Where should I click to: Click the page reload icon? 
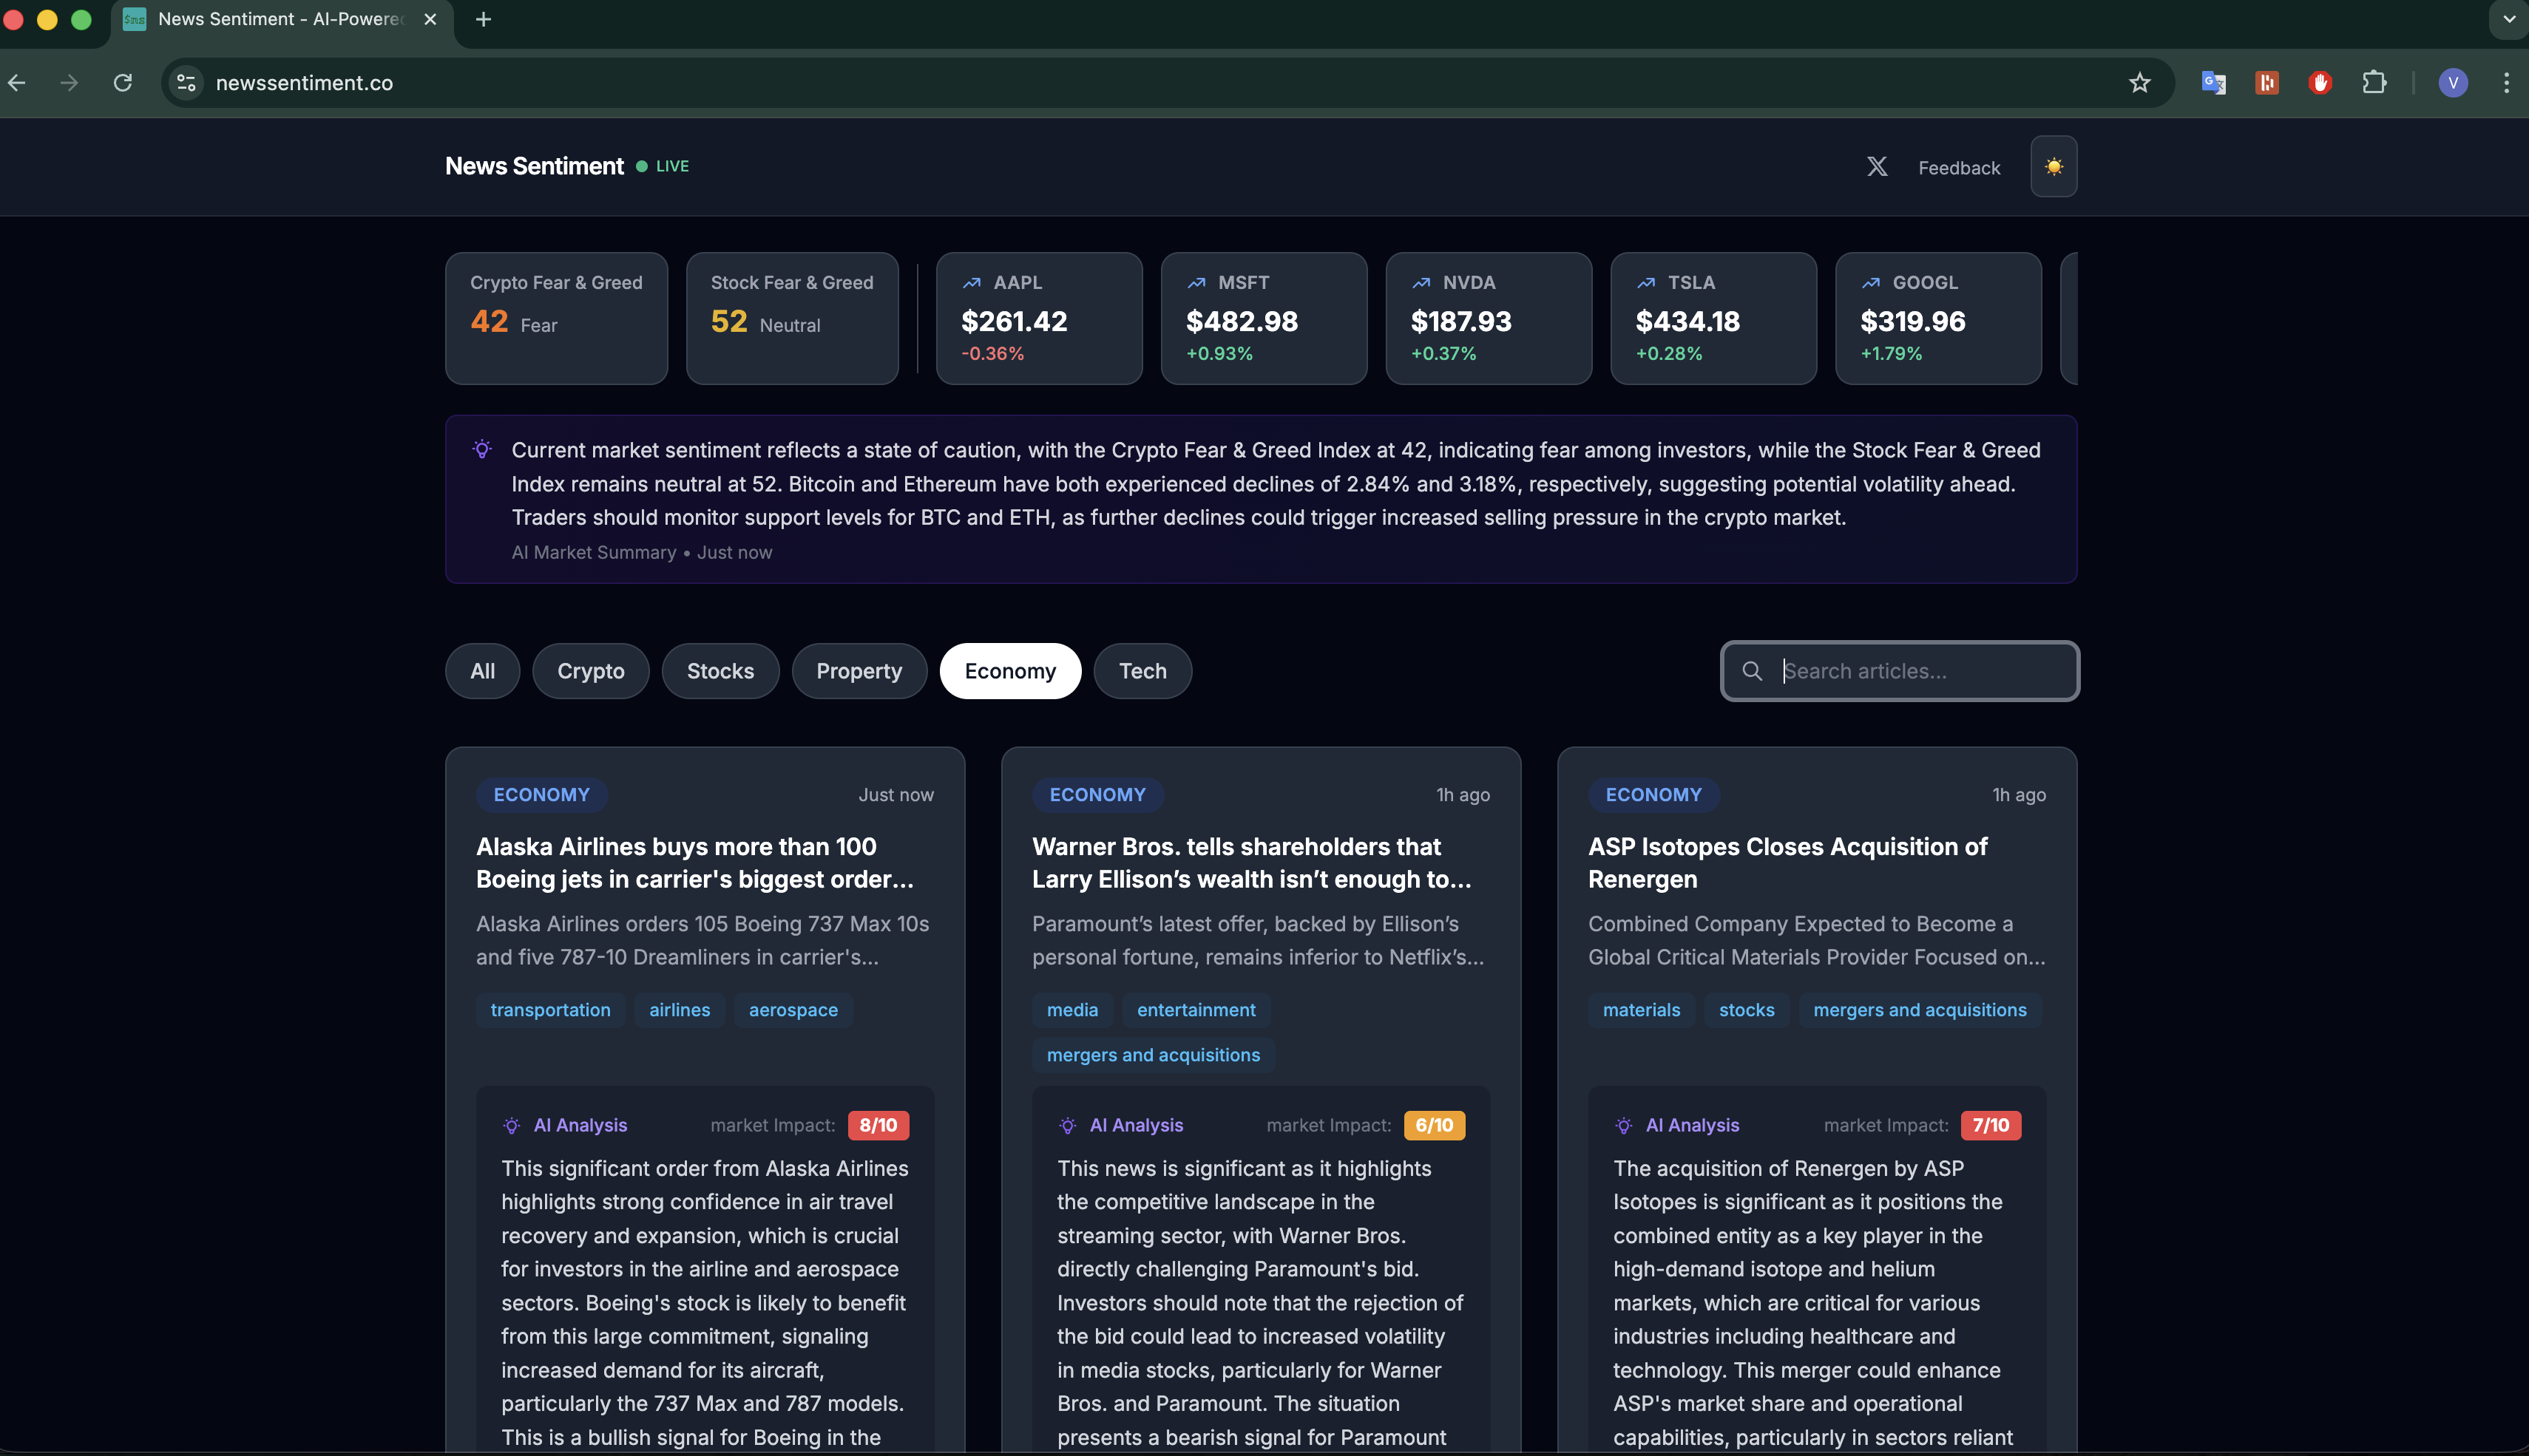click(x=123, y=82)
